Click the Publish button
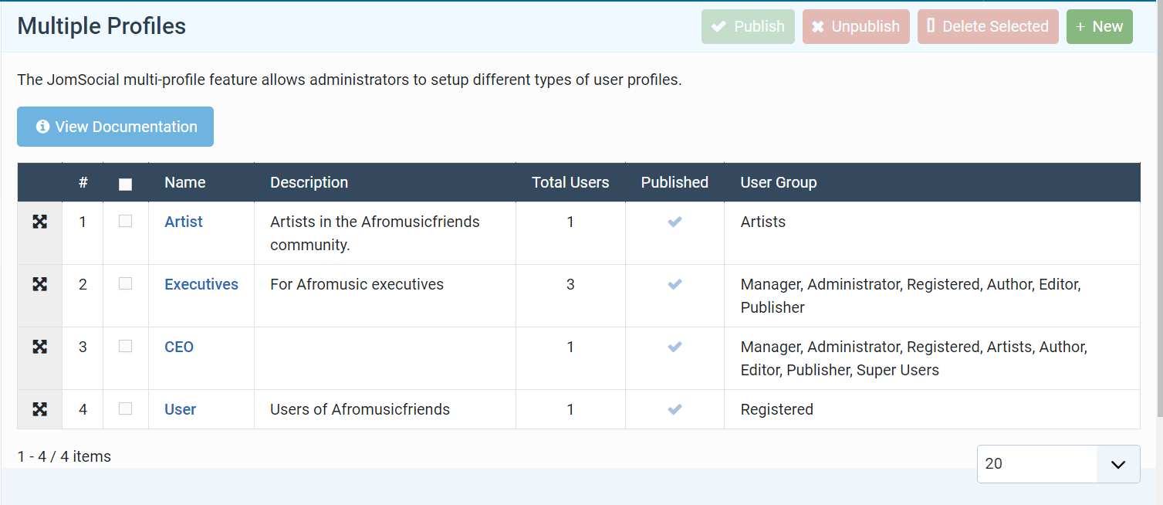The width and height of the screenshot is (1163, 505). [747, 26]
